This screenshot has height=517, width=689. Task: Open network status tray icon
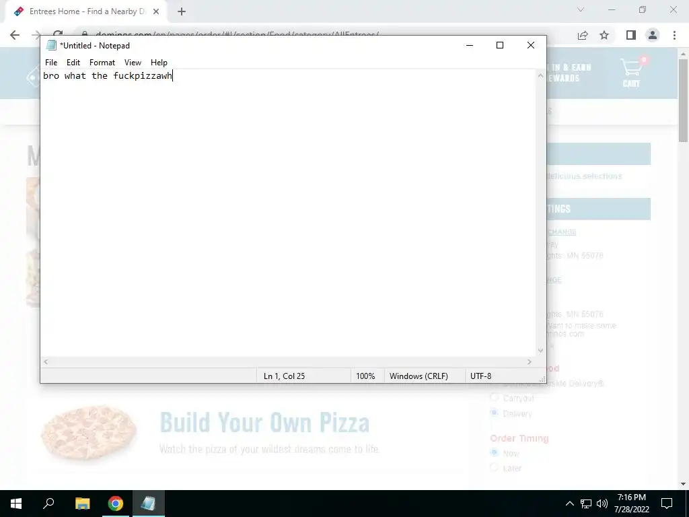pyautogui.click(x=586, y=504)
